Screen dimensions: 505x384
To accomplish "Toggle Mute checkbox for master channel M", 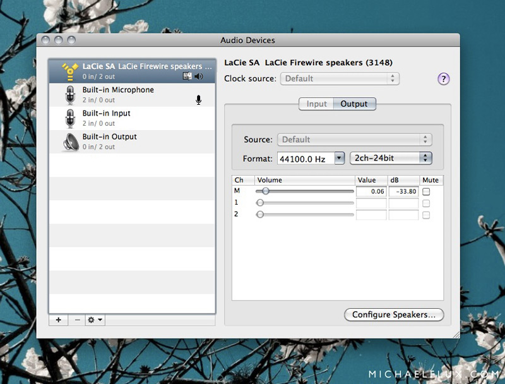I will click(426, 191).
